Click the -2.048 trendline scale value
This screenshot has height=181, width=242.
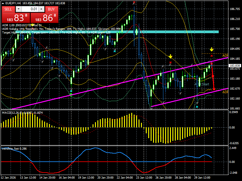(233, 173)
